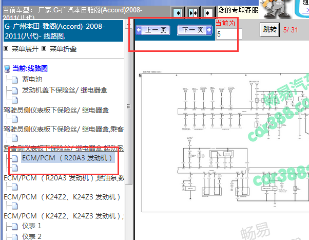Viewport: 309px width, 240px height.
Task: Click the wiring diagram page image
Action: (x=225, y=142)
